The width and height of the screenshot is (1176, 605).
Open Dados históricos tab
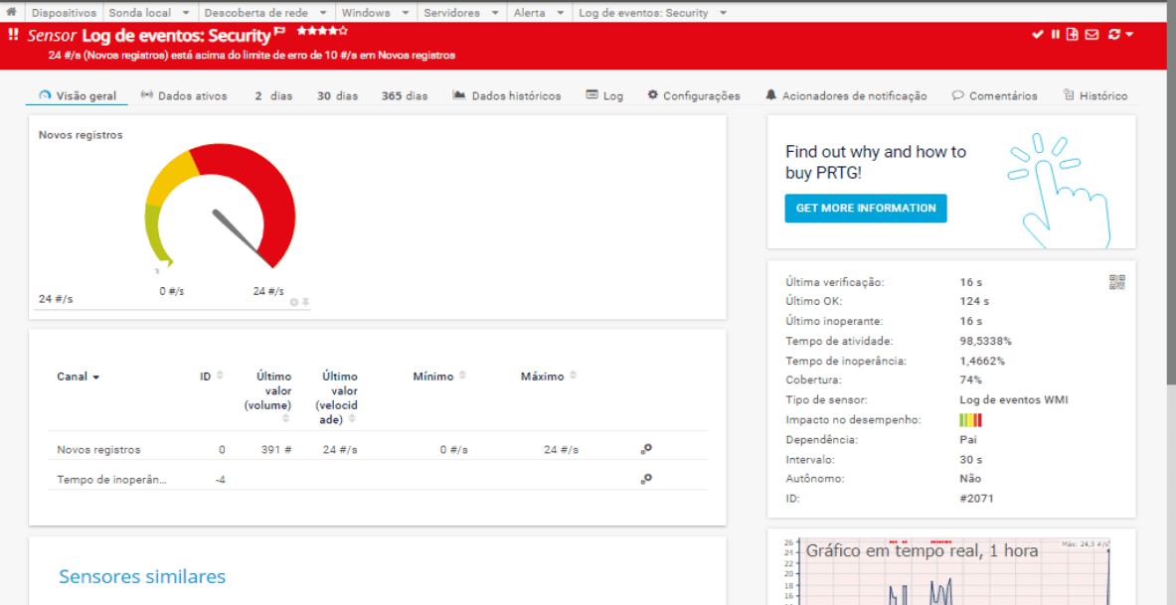tap(507, 96)
